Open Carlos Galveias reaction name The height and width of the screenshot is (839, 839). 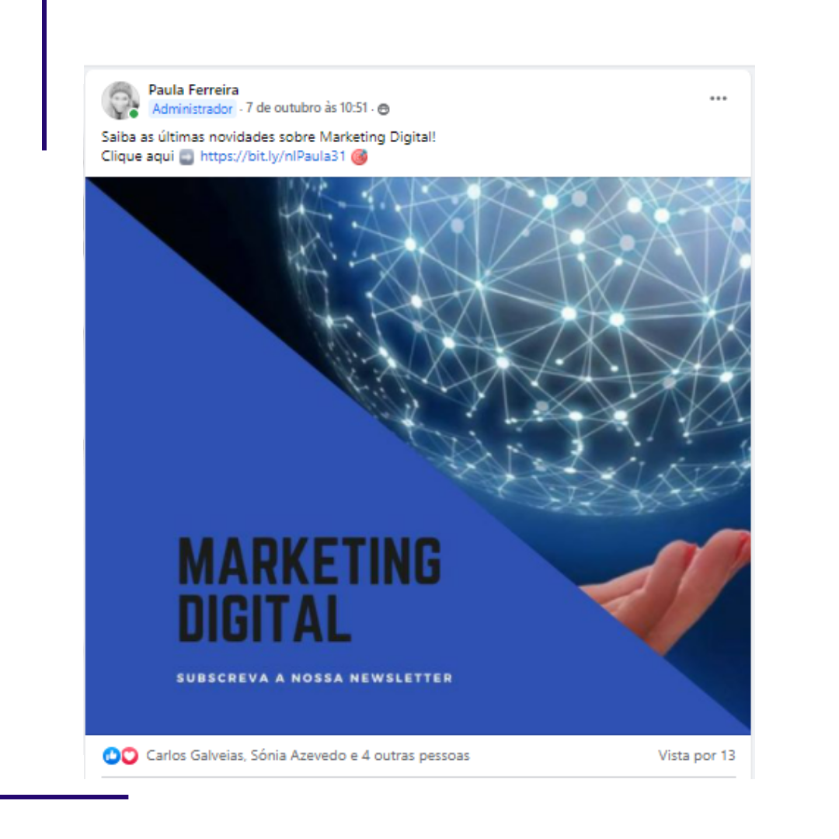pos(195,756)
